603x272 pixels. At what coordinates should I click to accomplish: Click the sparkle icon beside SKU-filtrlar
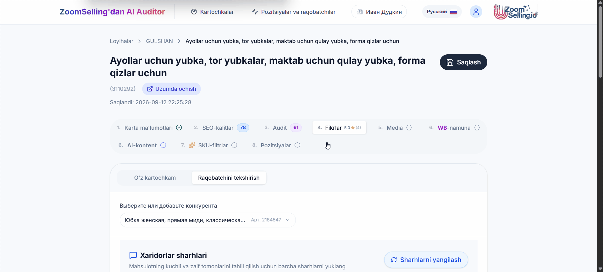pos(192,145)
